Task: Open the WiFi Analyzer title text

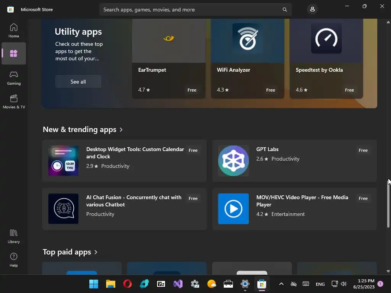Action: (233, 70)
